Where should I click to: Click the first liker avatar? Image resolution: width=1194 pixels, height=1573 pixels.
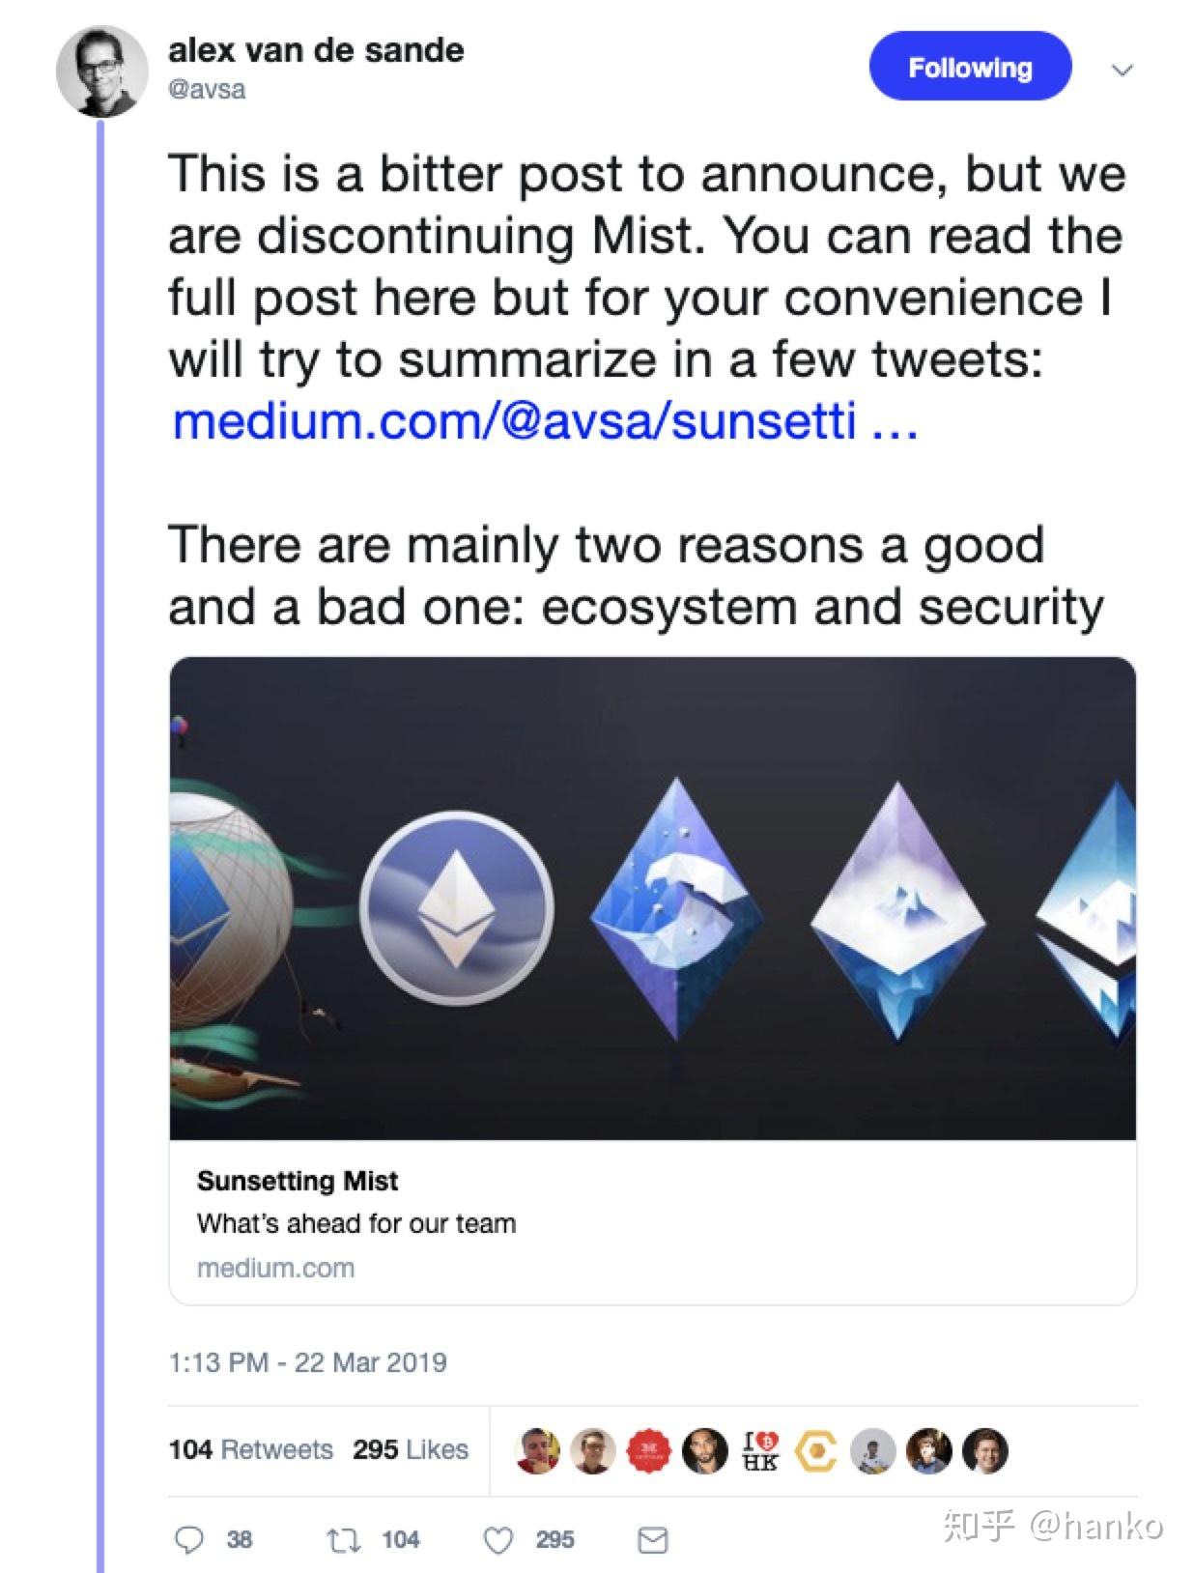click(x=538, y=1450)
